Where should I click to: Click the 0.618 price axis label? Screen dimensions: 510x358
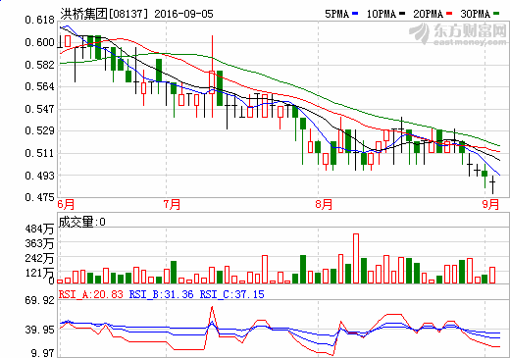tap(39, 20)
